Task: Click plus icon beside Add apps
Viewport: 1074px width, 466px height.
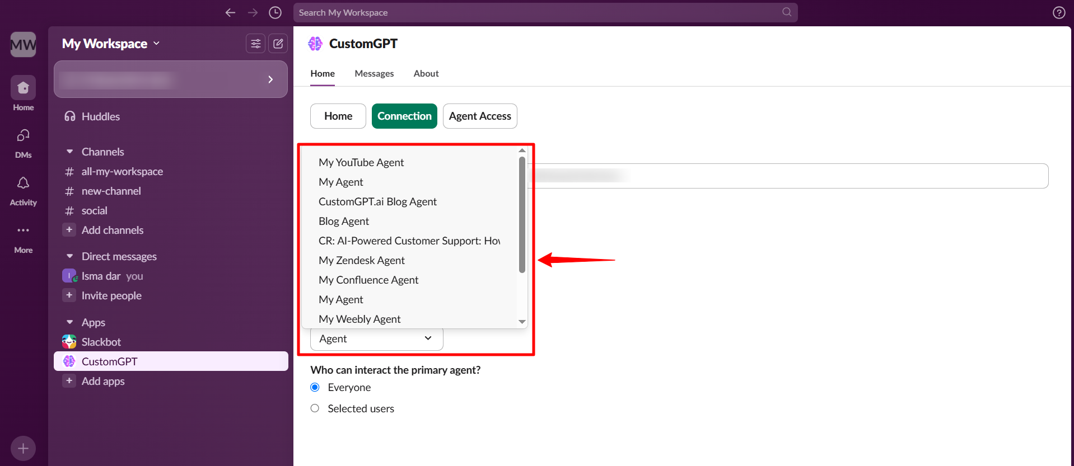Action: coord(69,381)
